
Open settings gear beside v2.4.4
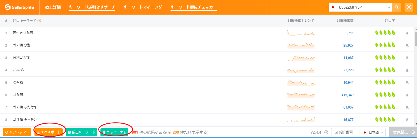pyautogui.click(x=326, y=132)
